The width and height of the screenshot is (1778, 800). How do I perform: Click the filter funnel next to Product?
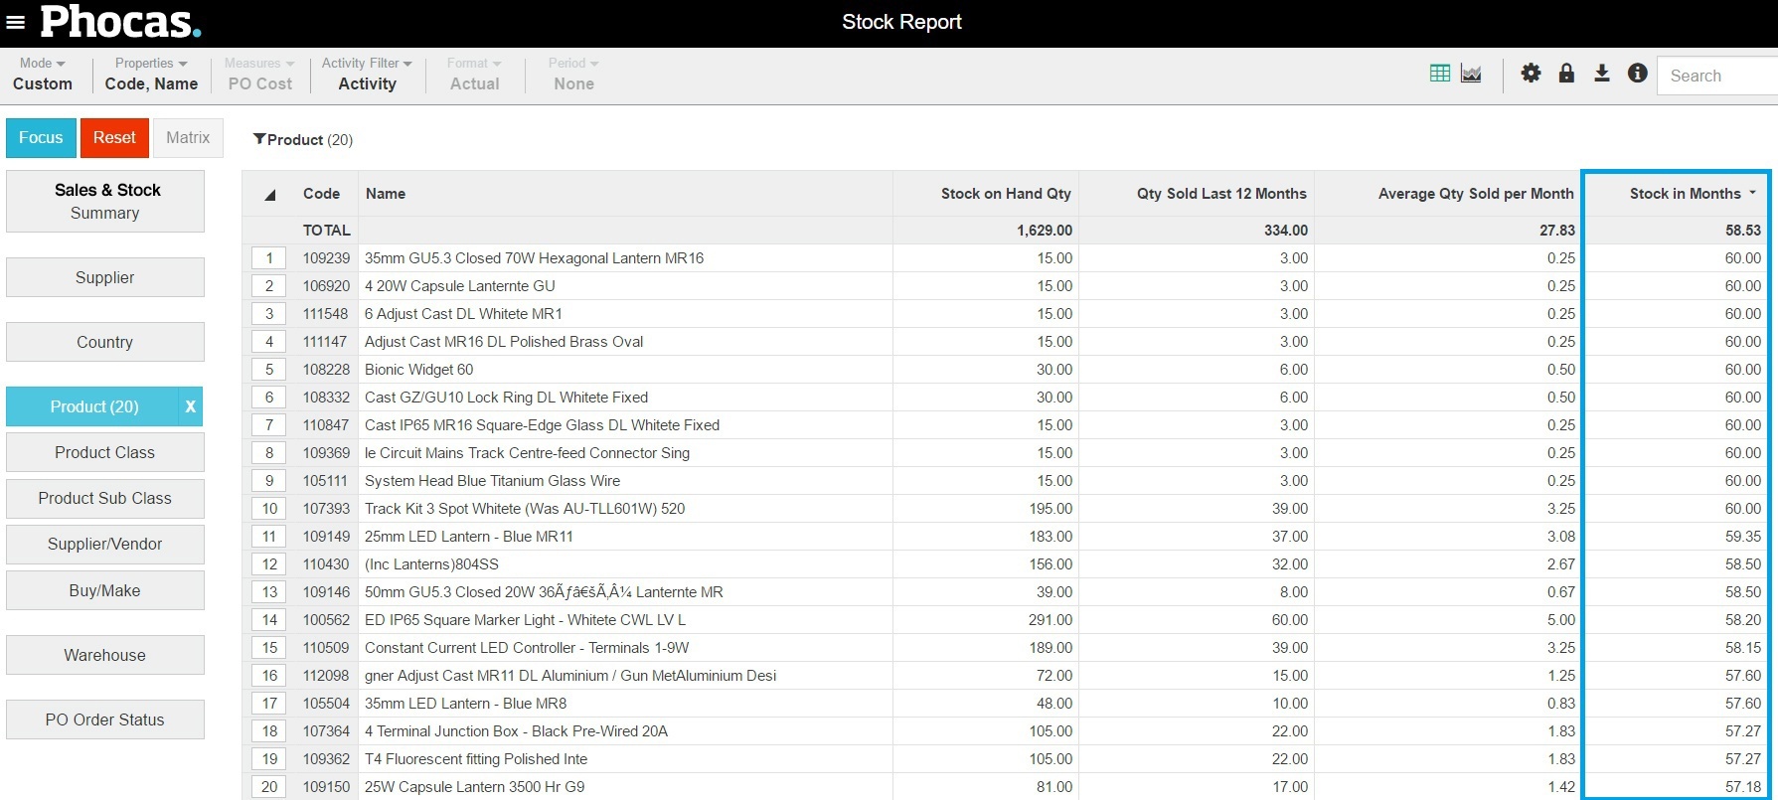[x=259, y=139]
